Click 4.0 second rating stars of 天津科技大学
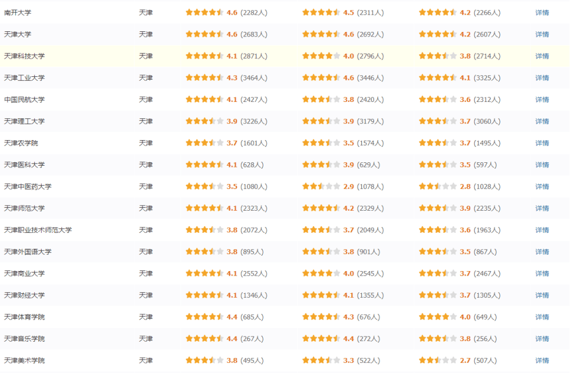 pos(321,56)
